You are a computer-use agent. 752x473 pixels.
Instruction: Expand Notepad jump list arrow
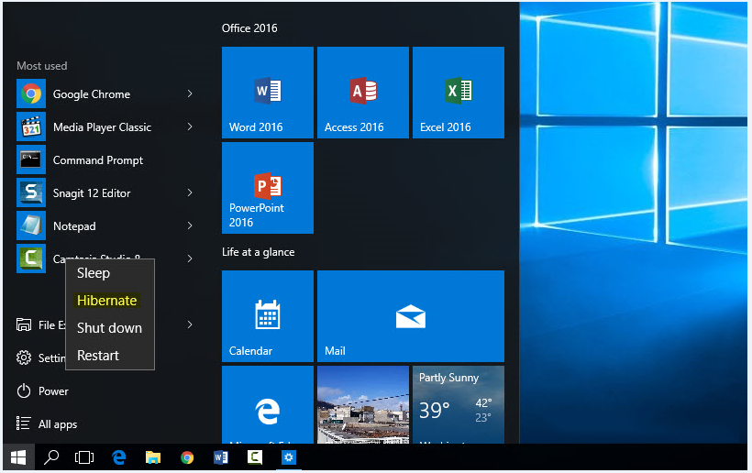click(190, 225)
